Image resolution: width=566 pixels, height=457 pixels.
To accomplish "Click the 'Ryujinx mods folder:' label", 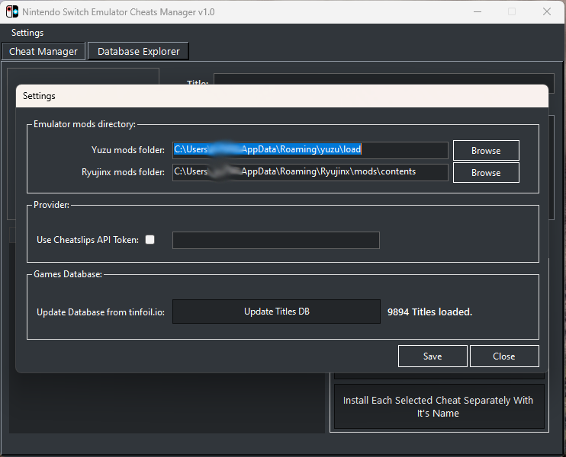I will (123, 172).
